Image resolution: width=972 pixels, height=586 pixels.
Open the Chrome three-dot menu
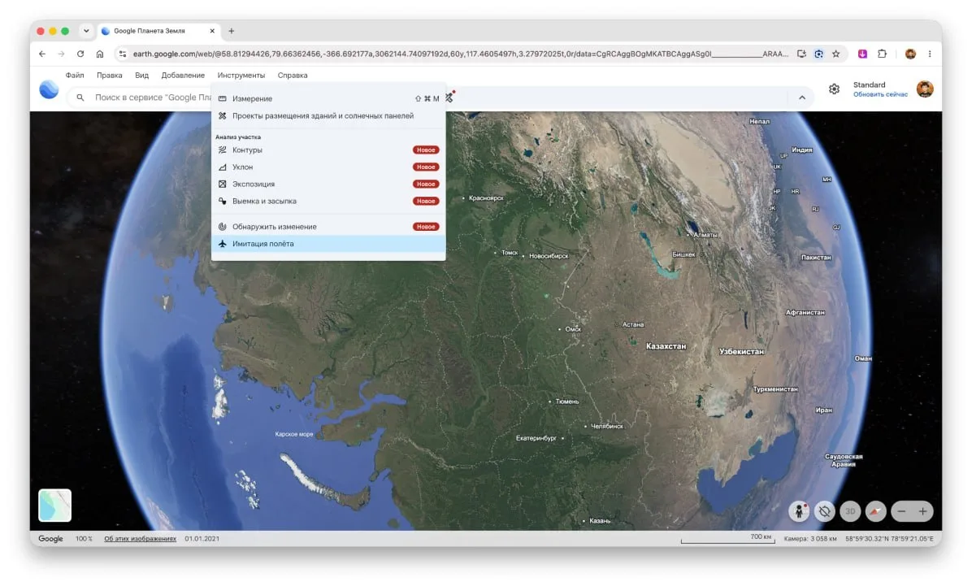point(929,54)
